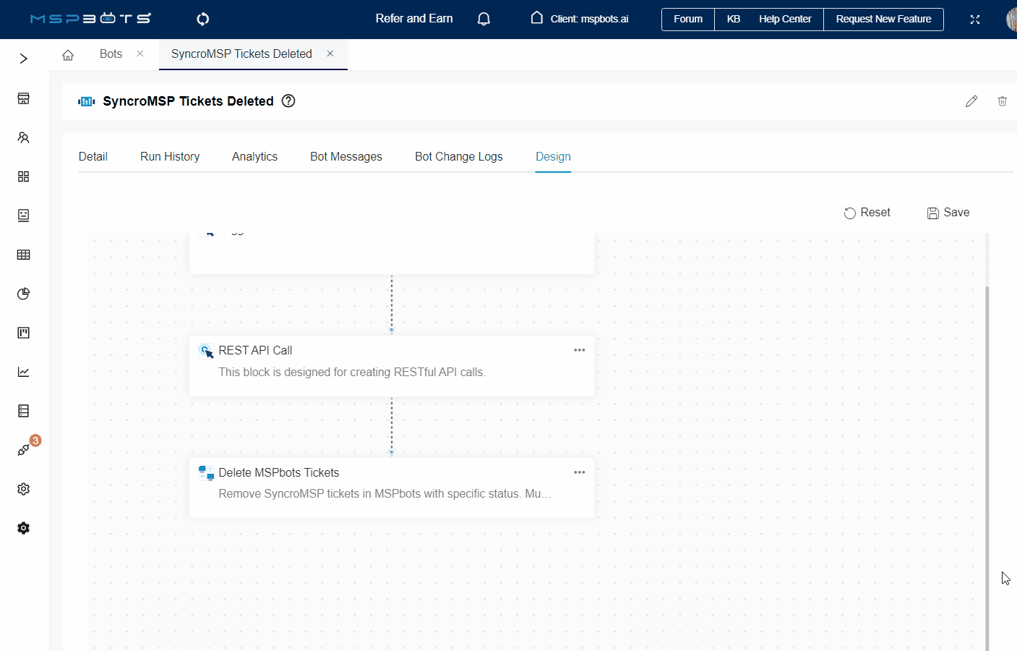Close the SyncroMSP Tickets Deleted tab
The image size is (1017, 651).
click(x=330, y=54)
